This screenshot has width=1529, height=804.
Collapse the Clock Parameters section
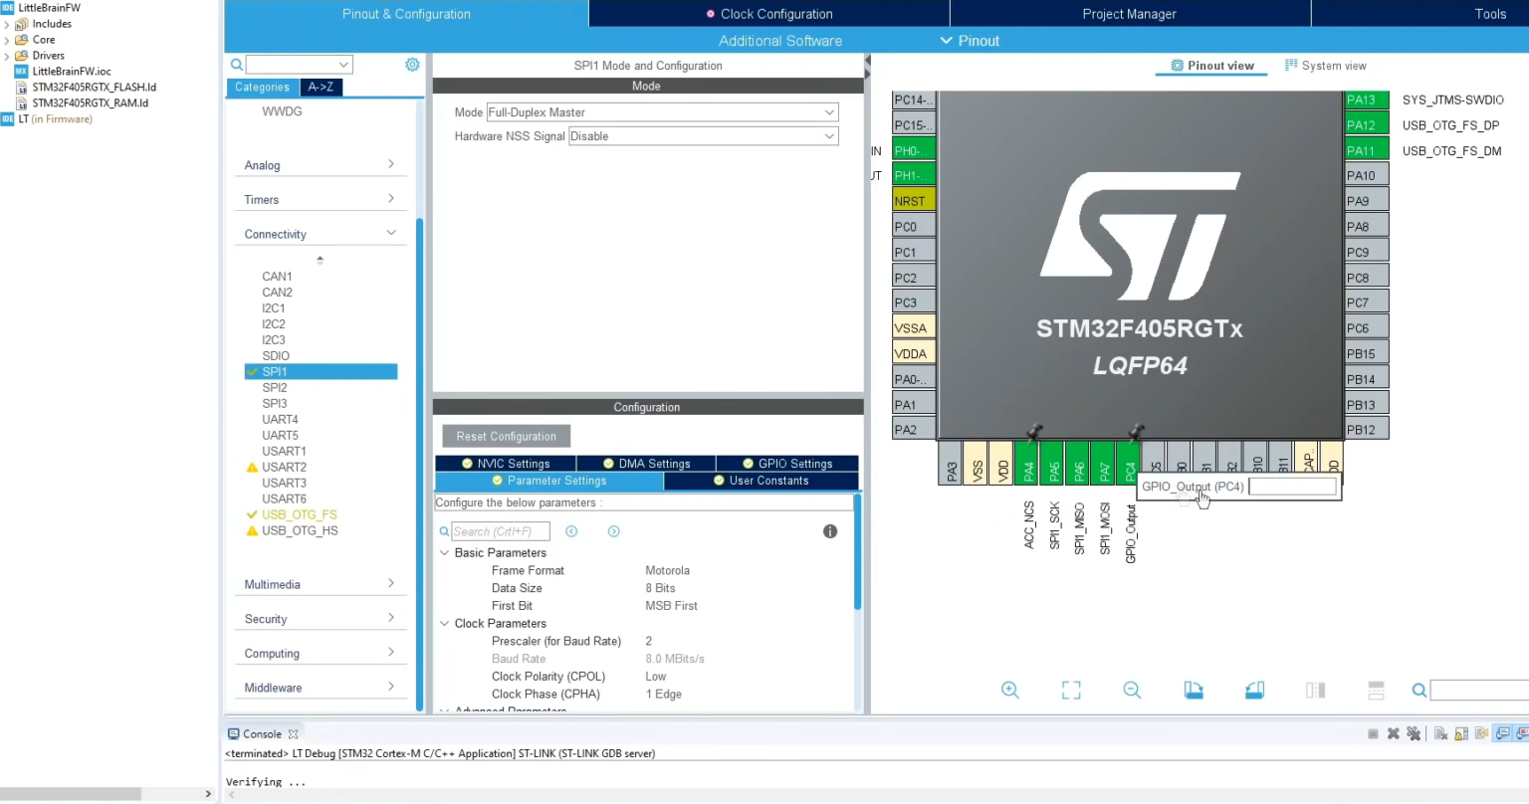pos(445,623)
